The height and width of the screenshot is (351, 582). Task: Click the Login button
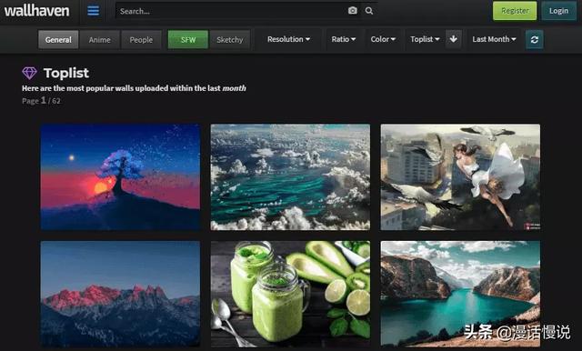point(558,11)
